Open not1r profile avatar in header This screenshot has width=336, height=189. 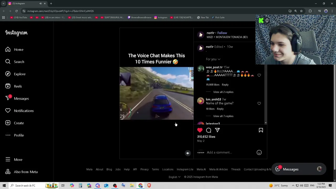tap(201, 35)
